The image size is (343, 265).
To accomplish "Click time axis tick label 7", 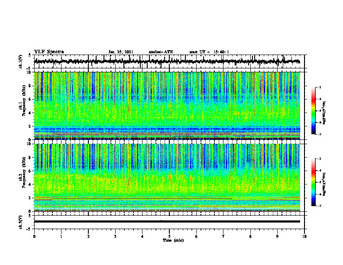I will tap(223, 236).
